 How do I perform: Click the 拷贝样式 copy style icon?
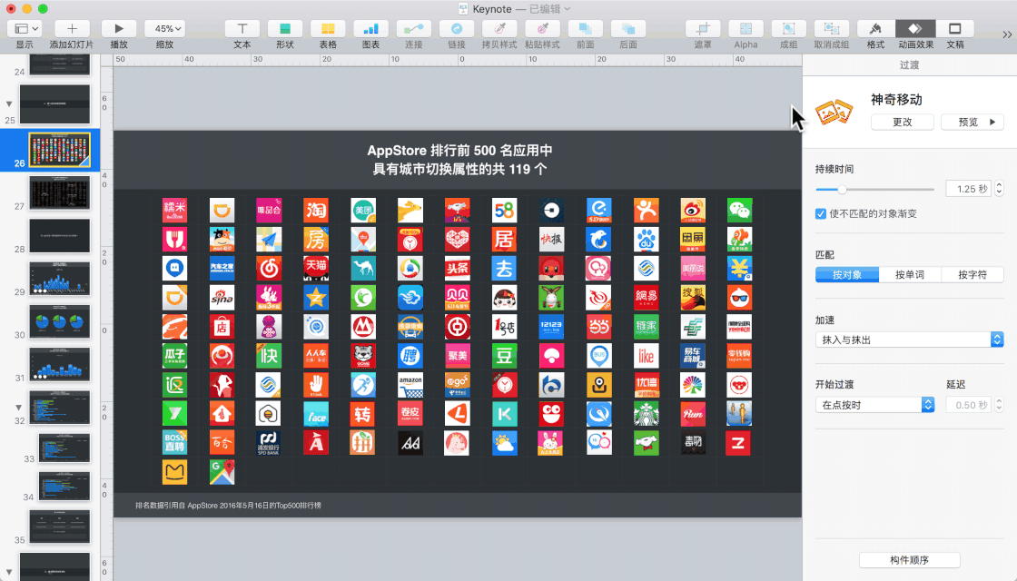(499, 28)
